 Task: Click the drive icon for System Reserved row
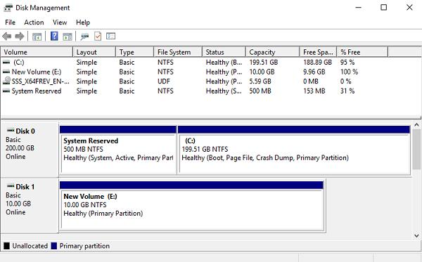point(6,91)
